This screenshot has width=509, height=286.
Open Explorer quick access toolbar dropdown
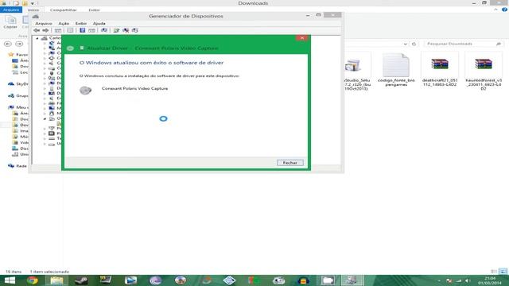tap(33, 3)
